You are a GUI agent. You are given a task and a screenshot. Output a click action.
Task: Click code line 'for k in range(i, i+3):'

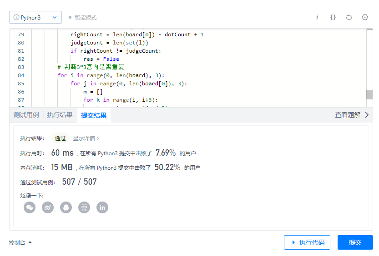[121, 100]
